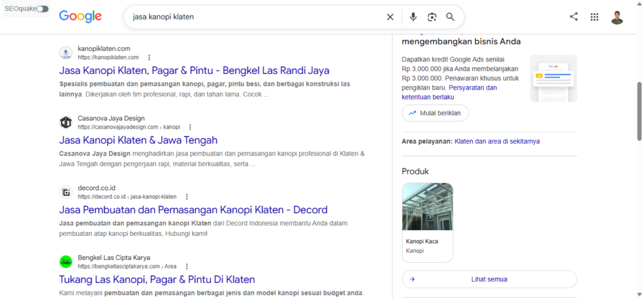Open Google Lens image search icon
The image size is (643, 298).
432,17
